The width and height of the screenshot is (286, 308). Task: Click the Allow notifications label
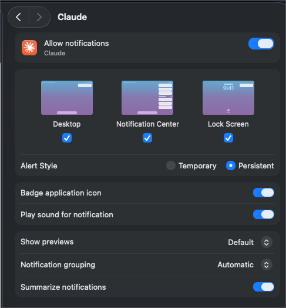coord(76,44)
